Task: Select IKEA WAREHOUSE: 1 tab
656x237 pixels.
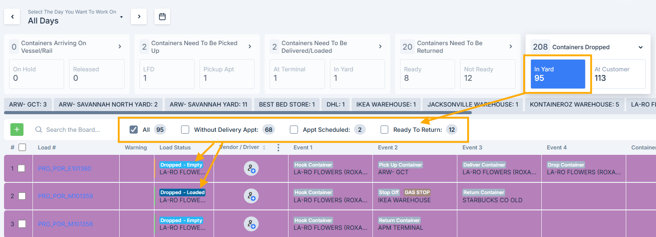Action: click(386, 104)
